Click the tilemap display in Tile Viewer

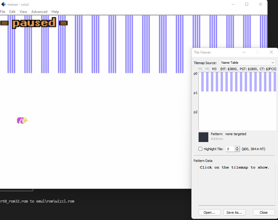(x=237, y=101)
